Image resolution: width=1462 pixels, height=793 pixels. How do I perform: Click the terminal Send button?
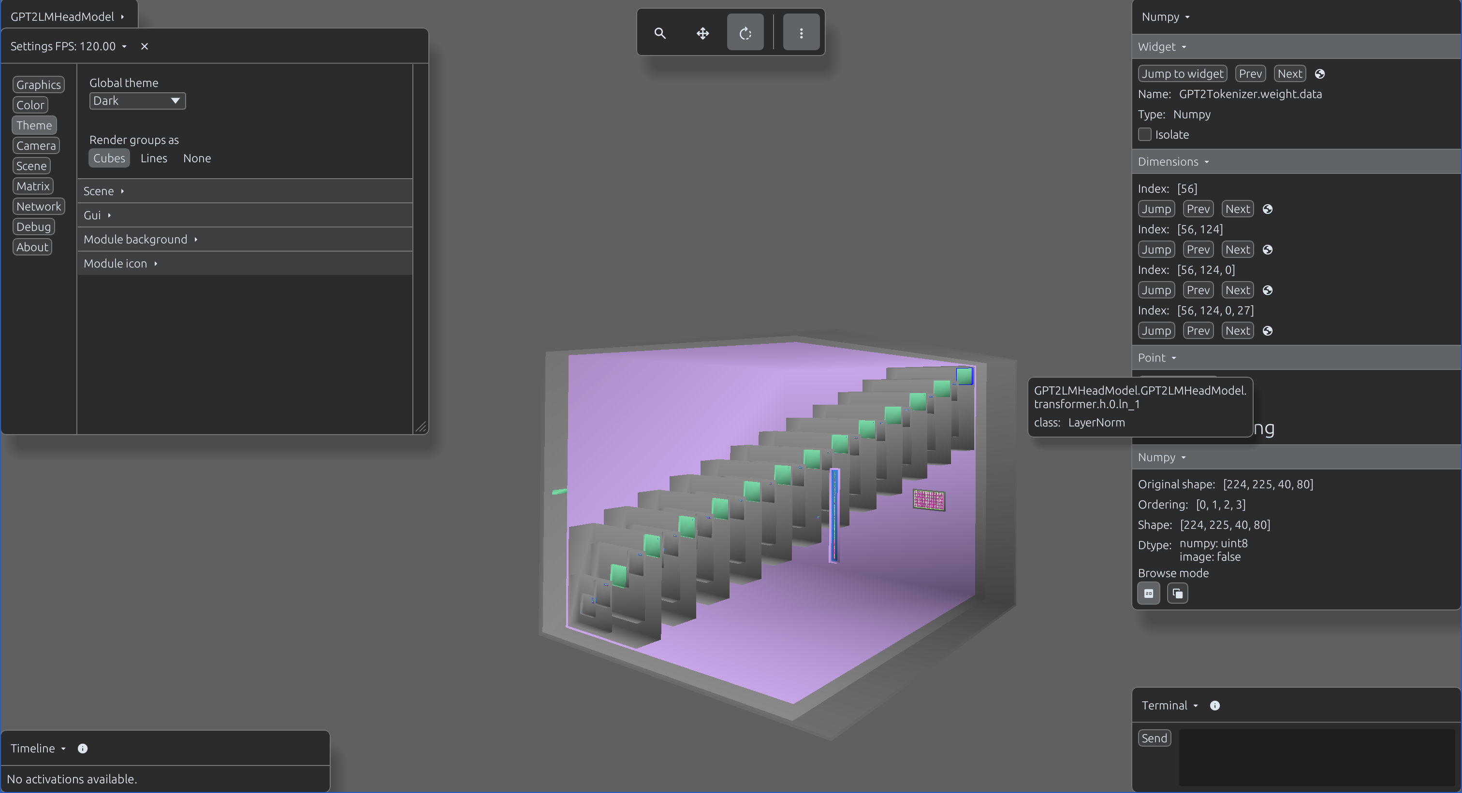1155,738
